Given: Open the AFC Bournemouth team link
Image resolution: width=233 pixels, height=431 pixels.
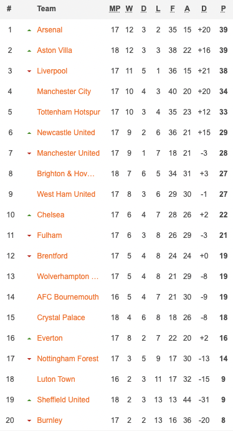Looking at the screenshot, I should [68, 297].
